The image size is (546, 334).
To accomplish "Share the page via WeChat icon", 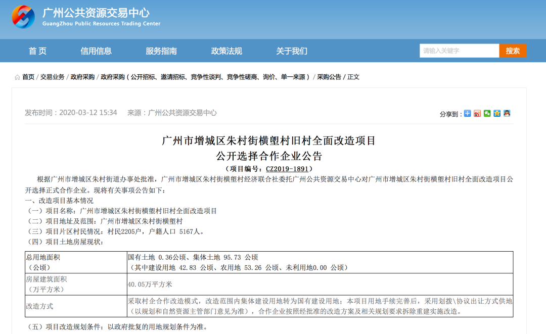I will 487,113.
